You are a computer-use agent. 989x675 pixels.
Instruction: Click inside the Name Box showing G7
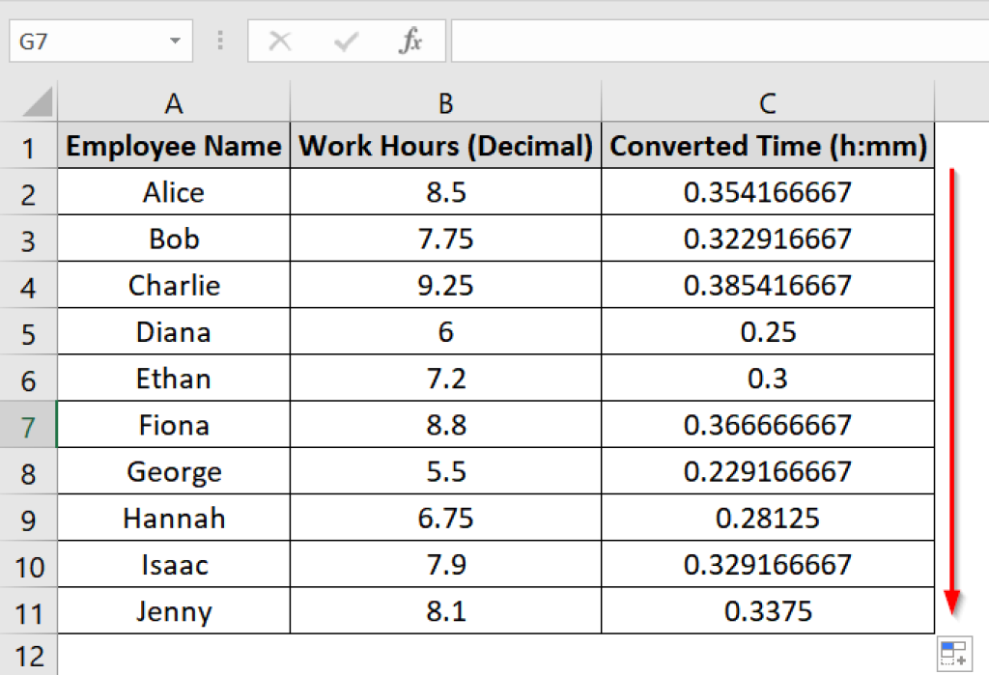[87, 41]
